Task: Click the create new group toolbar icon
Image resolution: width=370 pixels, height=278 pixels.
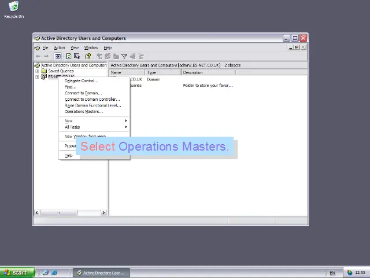Action: point(108,56)
